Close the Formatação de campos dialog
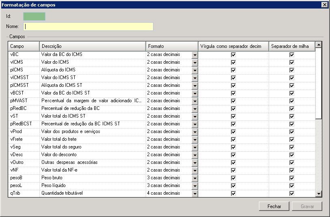This screenshot has height=217, width=330. tap(324, 5)
